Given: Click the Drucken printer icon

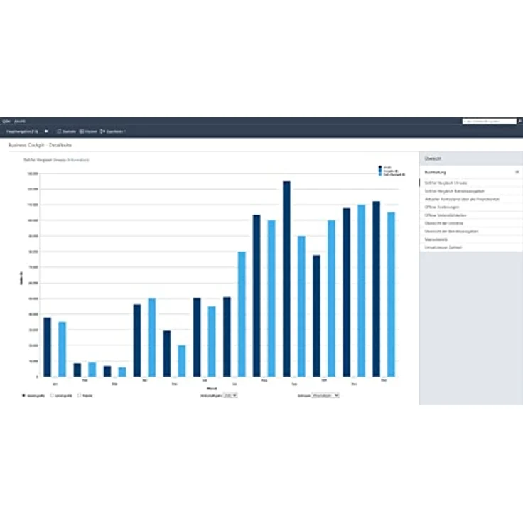Looking at the screenshot, I should click(x=82, y=131).
